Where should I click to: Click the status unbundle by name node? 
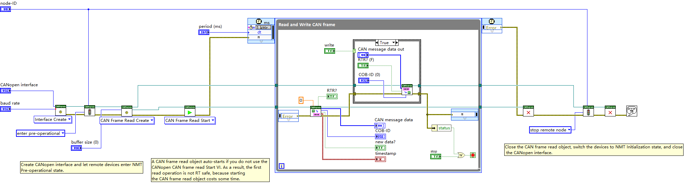click(442, 128)
